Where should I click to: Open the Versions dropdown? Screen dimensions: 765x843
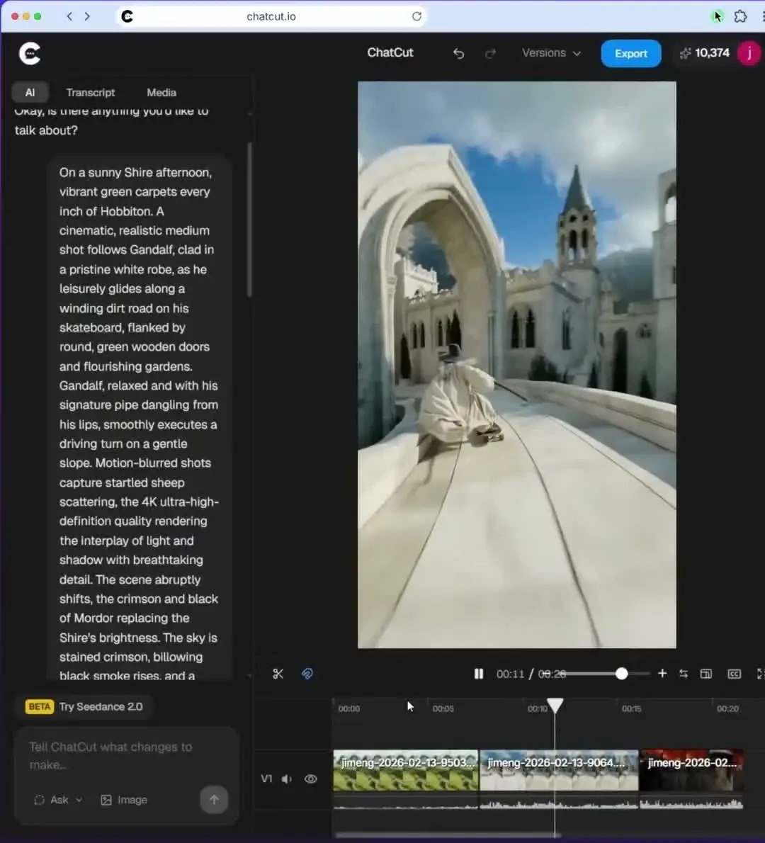coord(552,53)
